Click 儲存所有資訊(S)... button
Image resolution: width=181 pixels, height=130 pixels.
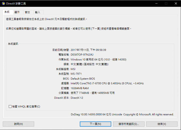(x=129, y=124)
